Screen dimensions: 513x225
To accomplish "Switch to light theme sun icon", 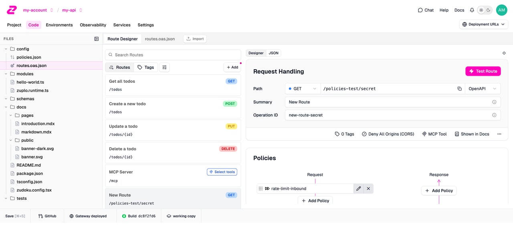I will (481, 10).
